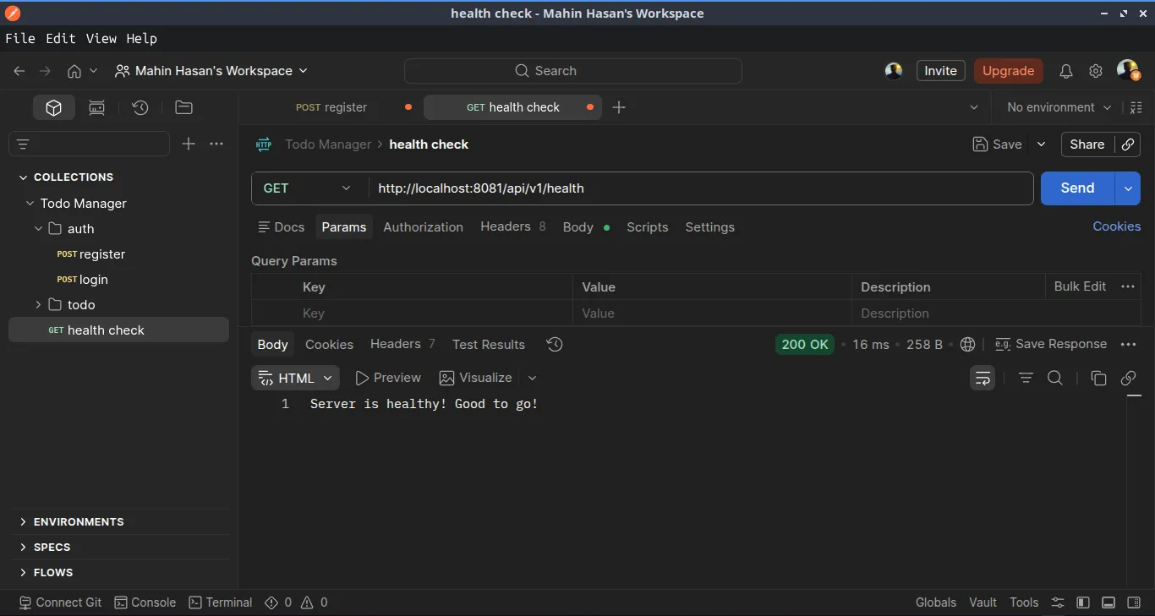Collapse the COLLECTIONS section
Image resolution: width=1155 pixels, height=616 pixels.
pyautogui.click(x=23, y=177)
